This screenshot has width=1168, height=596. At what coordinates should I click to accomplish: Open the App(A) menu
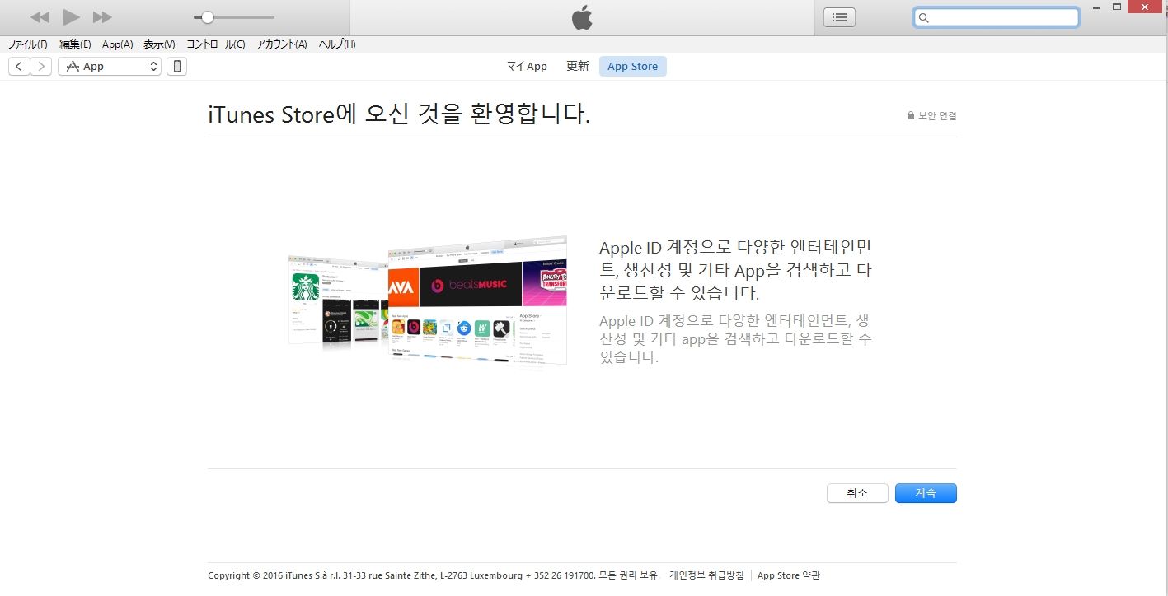coord(117,44)
